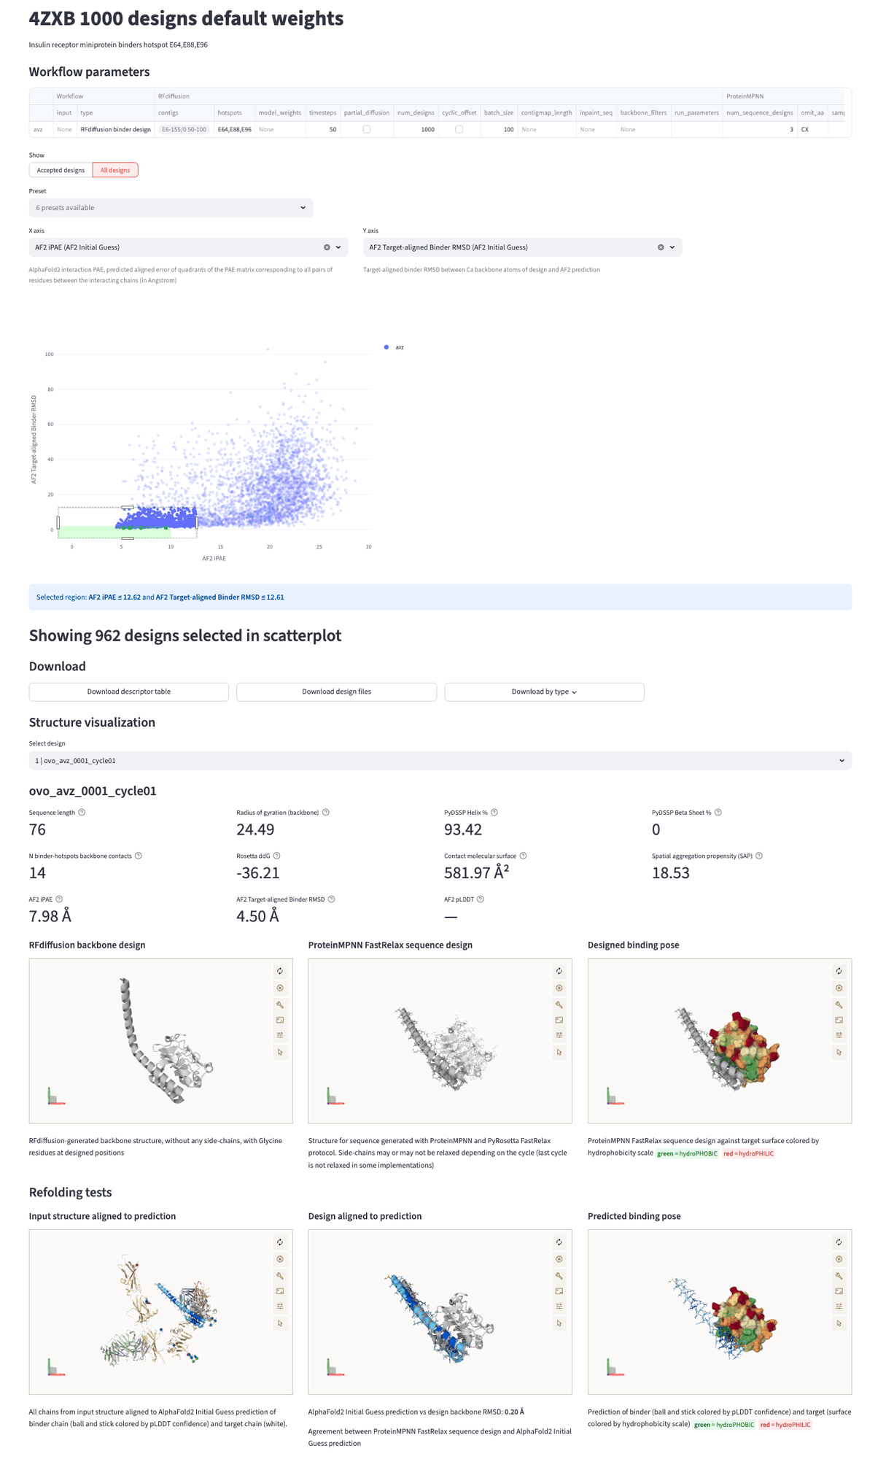Click help icon next to Rosetta ddG
This screenshot has width=886, height=1459.
277,856
